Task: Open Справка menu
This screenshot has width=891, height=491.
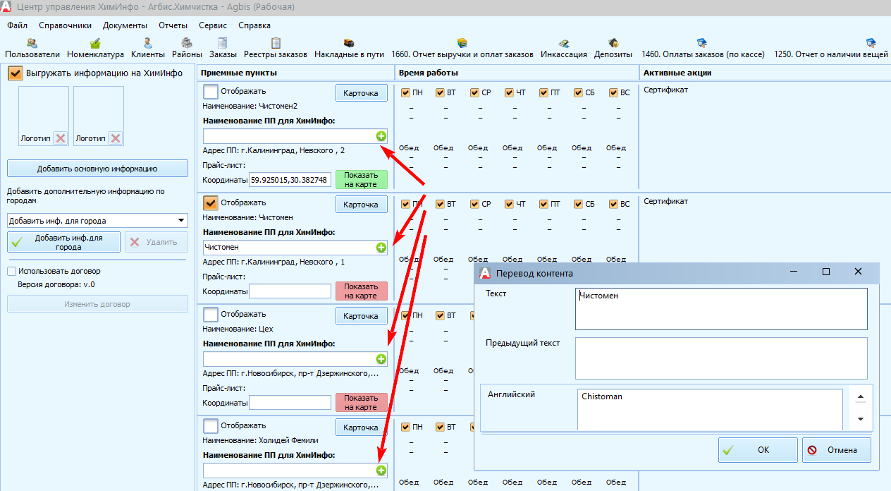Action: click(x=254, y=25)
